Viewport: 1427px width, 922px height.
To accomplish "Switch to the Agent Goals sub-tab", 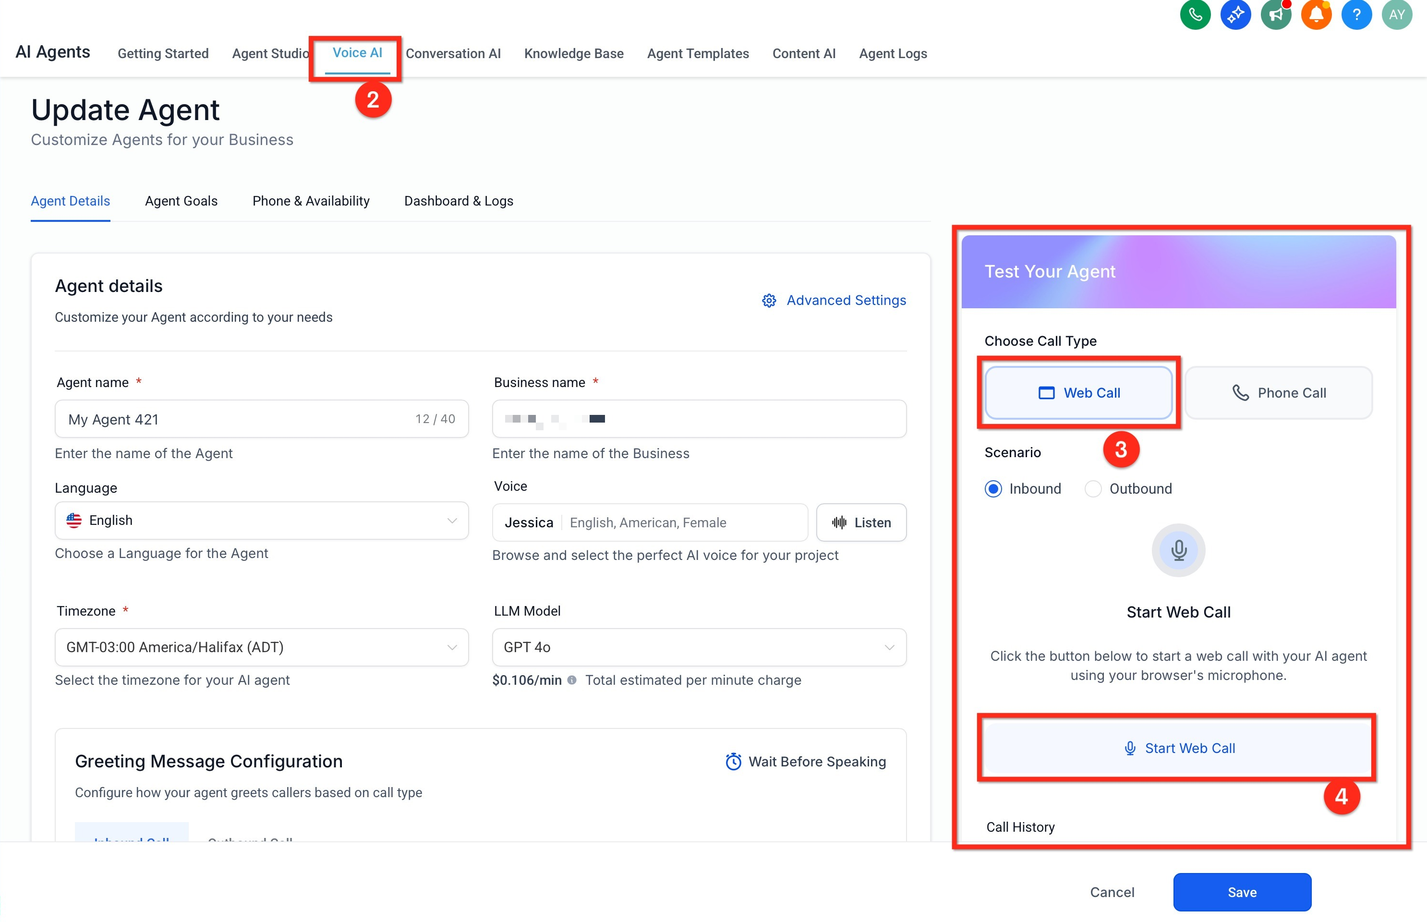I will tap(181, 201).
